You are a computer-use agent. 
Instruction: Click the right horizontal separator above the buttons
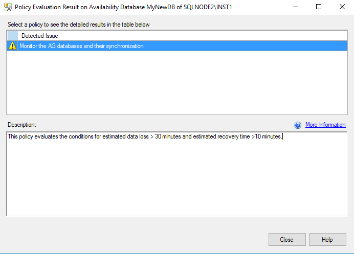[x=262, y=222]
